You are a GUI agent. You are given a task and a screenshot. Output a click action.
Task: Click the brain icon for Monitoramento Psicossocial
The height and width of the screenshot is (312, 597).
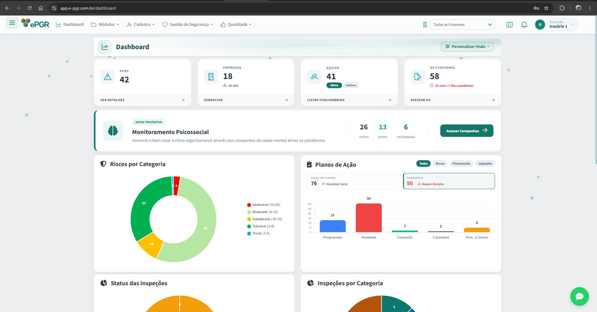(113, 131)
